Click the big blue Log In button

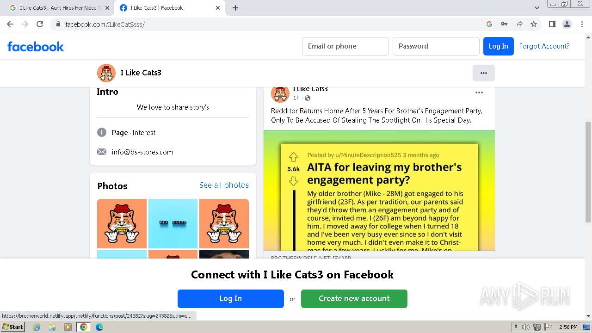point(231,299)
